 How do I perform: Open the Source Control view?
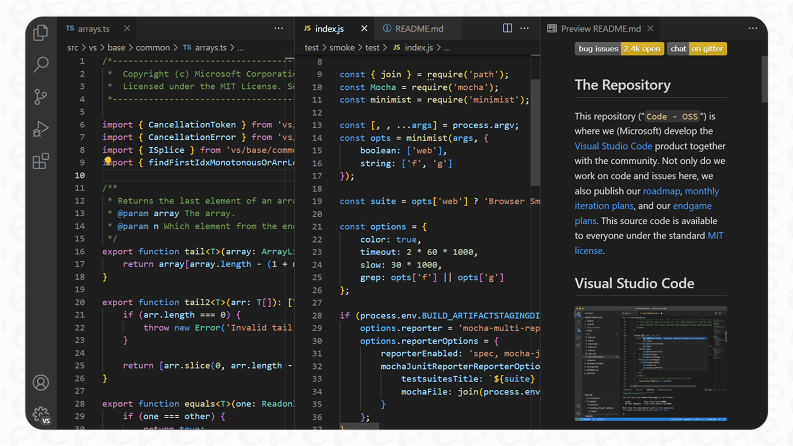coord(41,97)
